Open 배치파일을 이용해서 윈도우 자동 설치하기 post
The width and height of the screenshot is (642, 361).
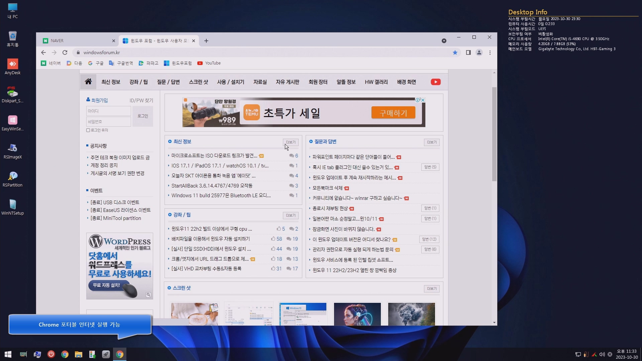pyautogui.click(x=210, y=239)
